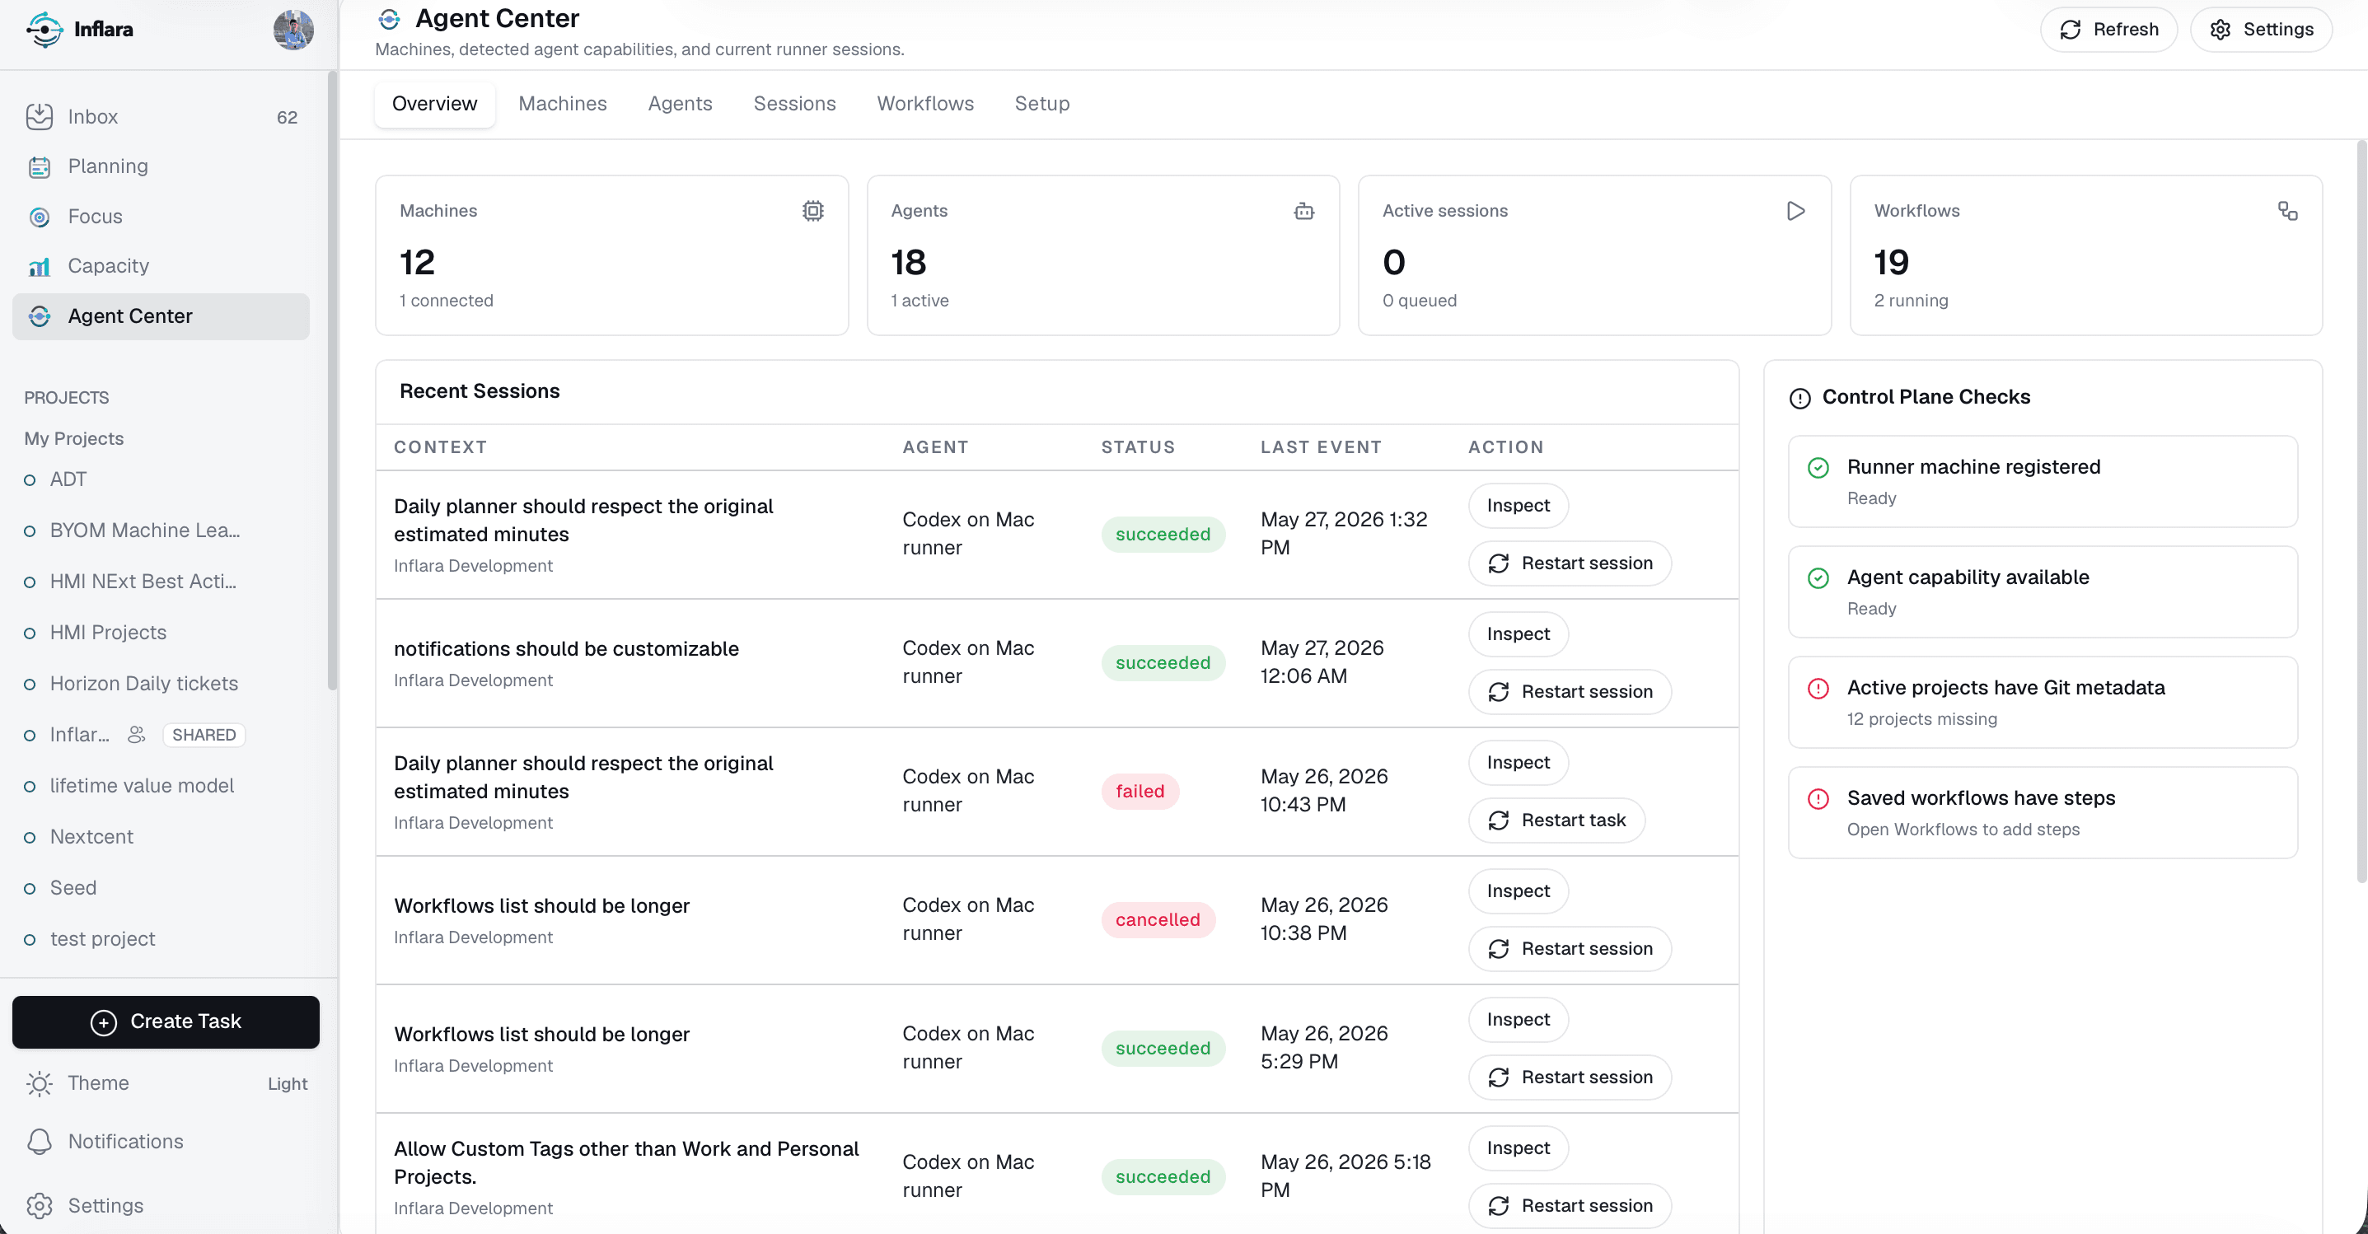The width and height of the screenshot is (2368, 1234).
Task: Click the shared people icon on Inflar...
Action: [137, 735]
